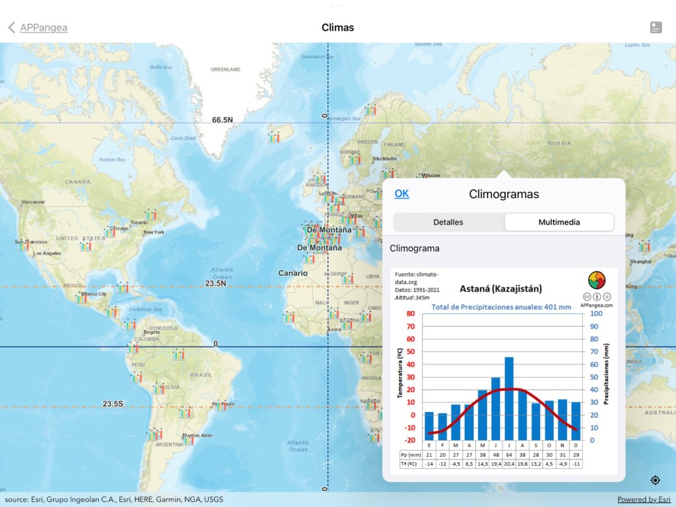
Task: Select the climate marker near Mexico City
Action: click(81, 298)
